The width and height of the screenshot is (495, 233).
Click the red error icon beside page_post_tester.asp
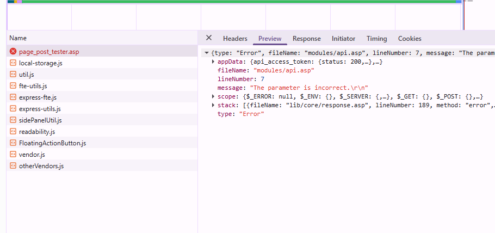coord(13,52)
